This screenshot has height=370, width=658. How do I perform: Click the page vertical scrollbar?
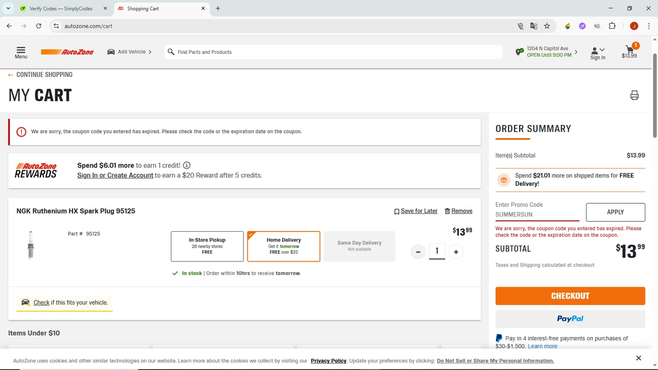[x=655, y=96]
